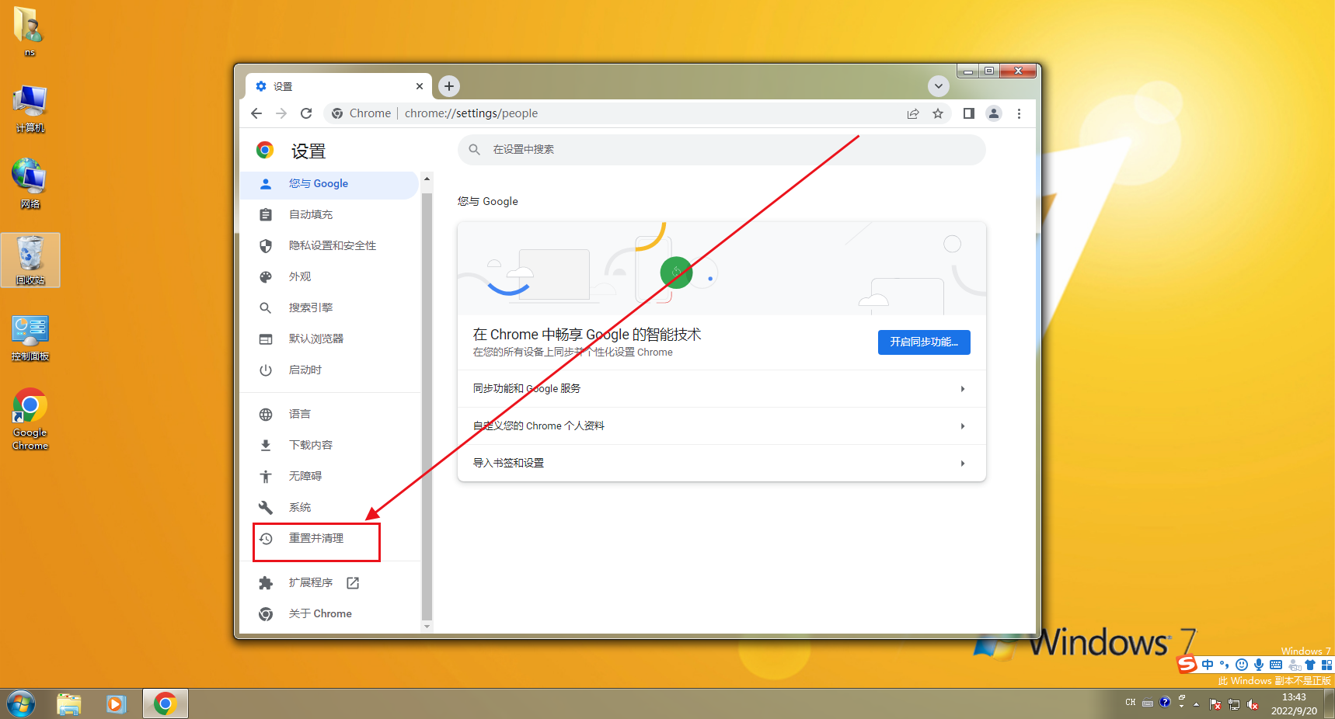Launch the media player taskbar icon
The height and width of the screenshot is (719, 1335).
(117, 704)
